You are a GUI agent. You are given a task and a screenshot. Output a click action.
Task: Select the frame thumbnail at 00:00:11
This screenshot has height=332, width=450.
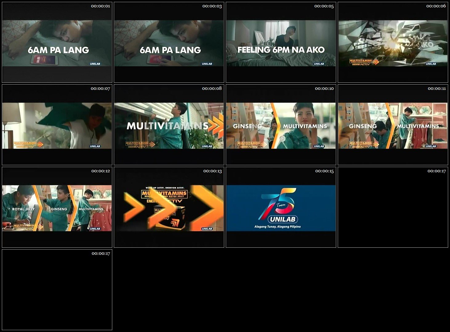click(x=393, y=125)
